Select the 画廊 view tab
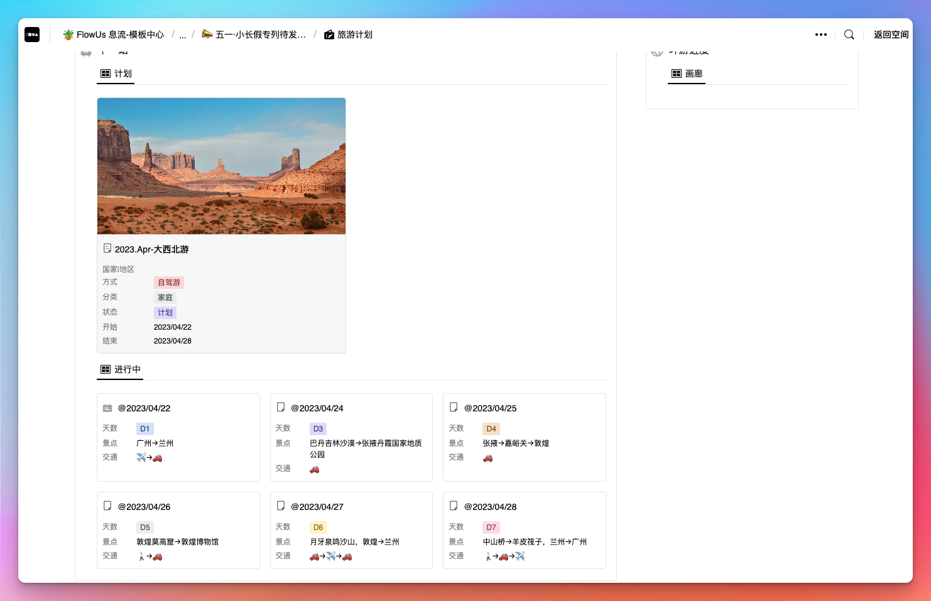 [x=687, y=73]
